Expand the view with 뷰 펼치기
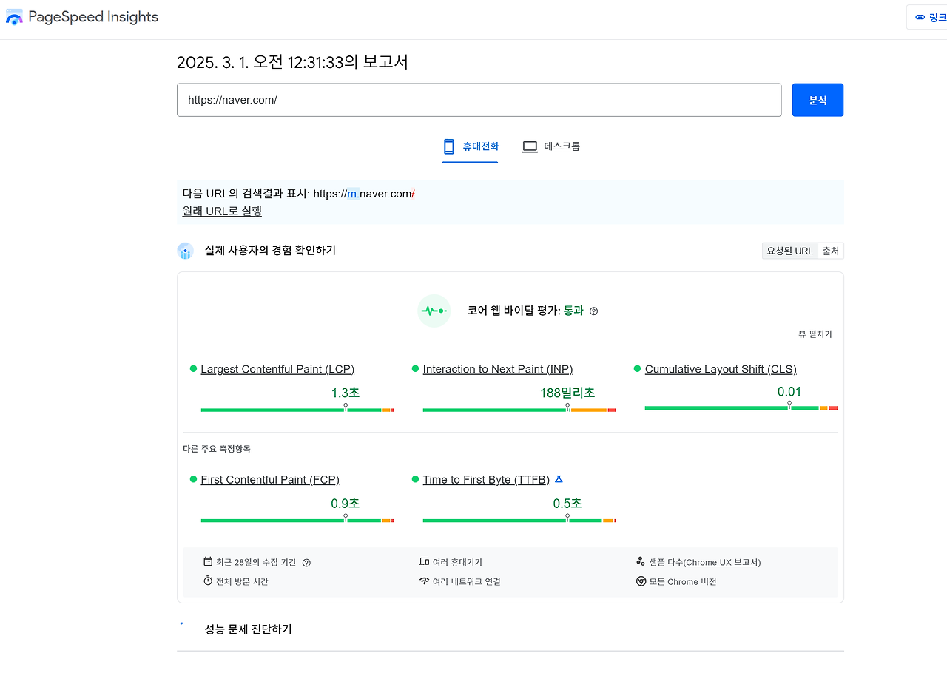The width and height of the screenshot is (947, 687). tap(815, 334)
